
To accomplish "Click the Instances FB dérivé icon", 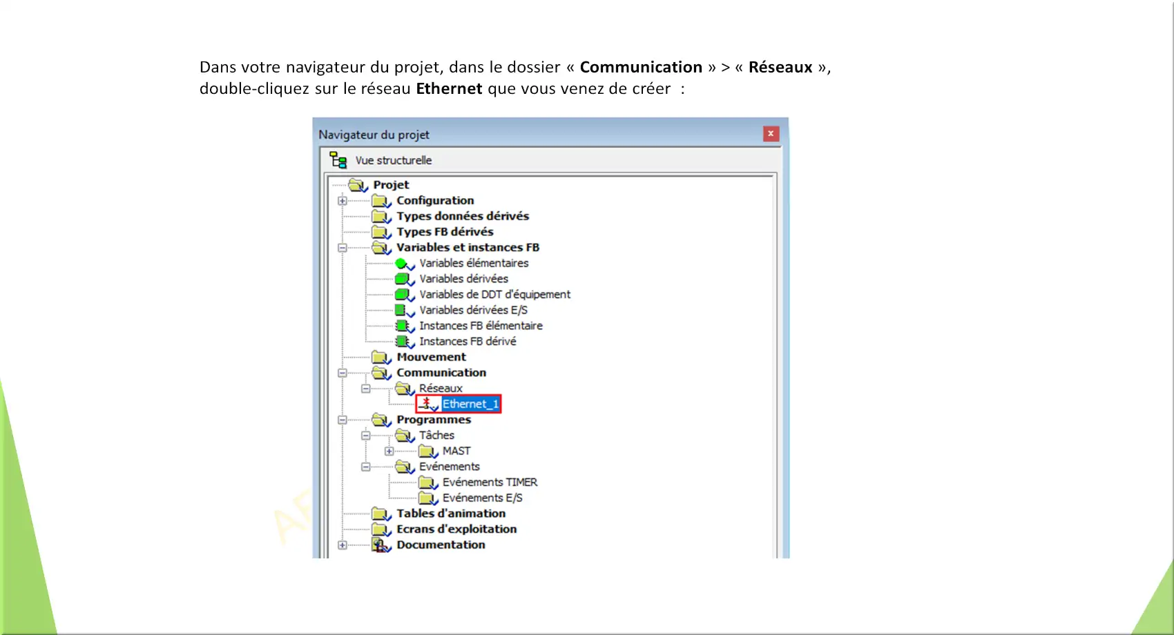I will click(x=403, y=342).
